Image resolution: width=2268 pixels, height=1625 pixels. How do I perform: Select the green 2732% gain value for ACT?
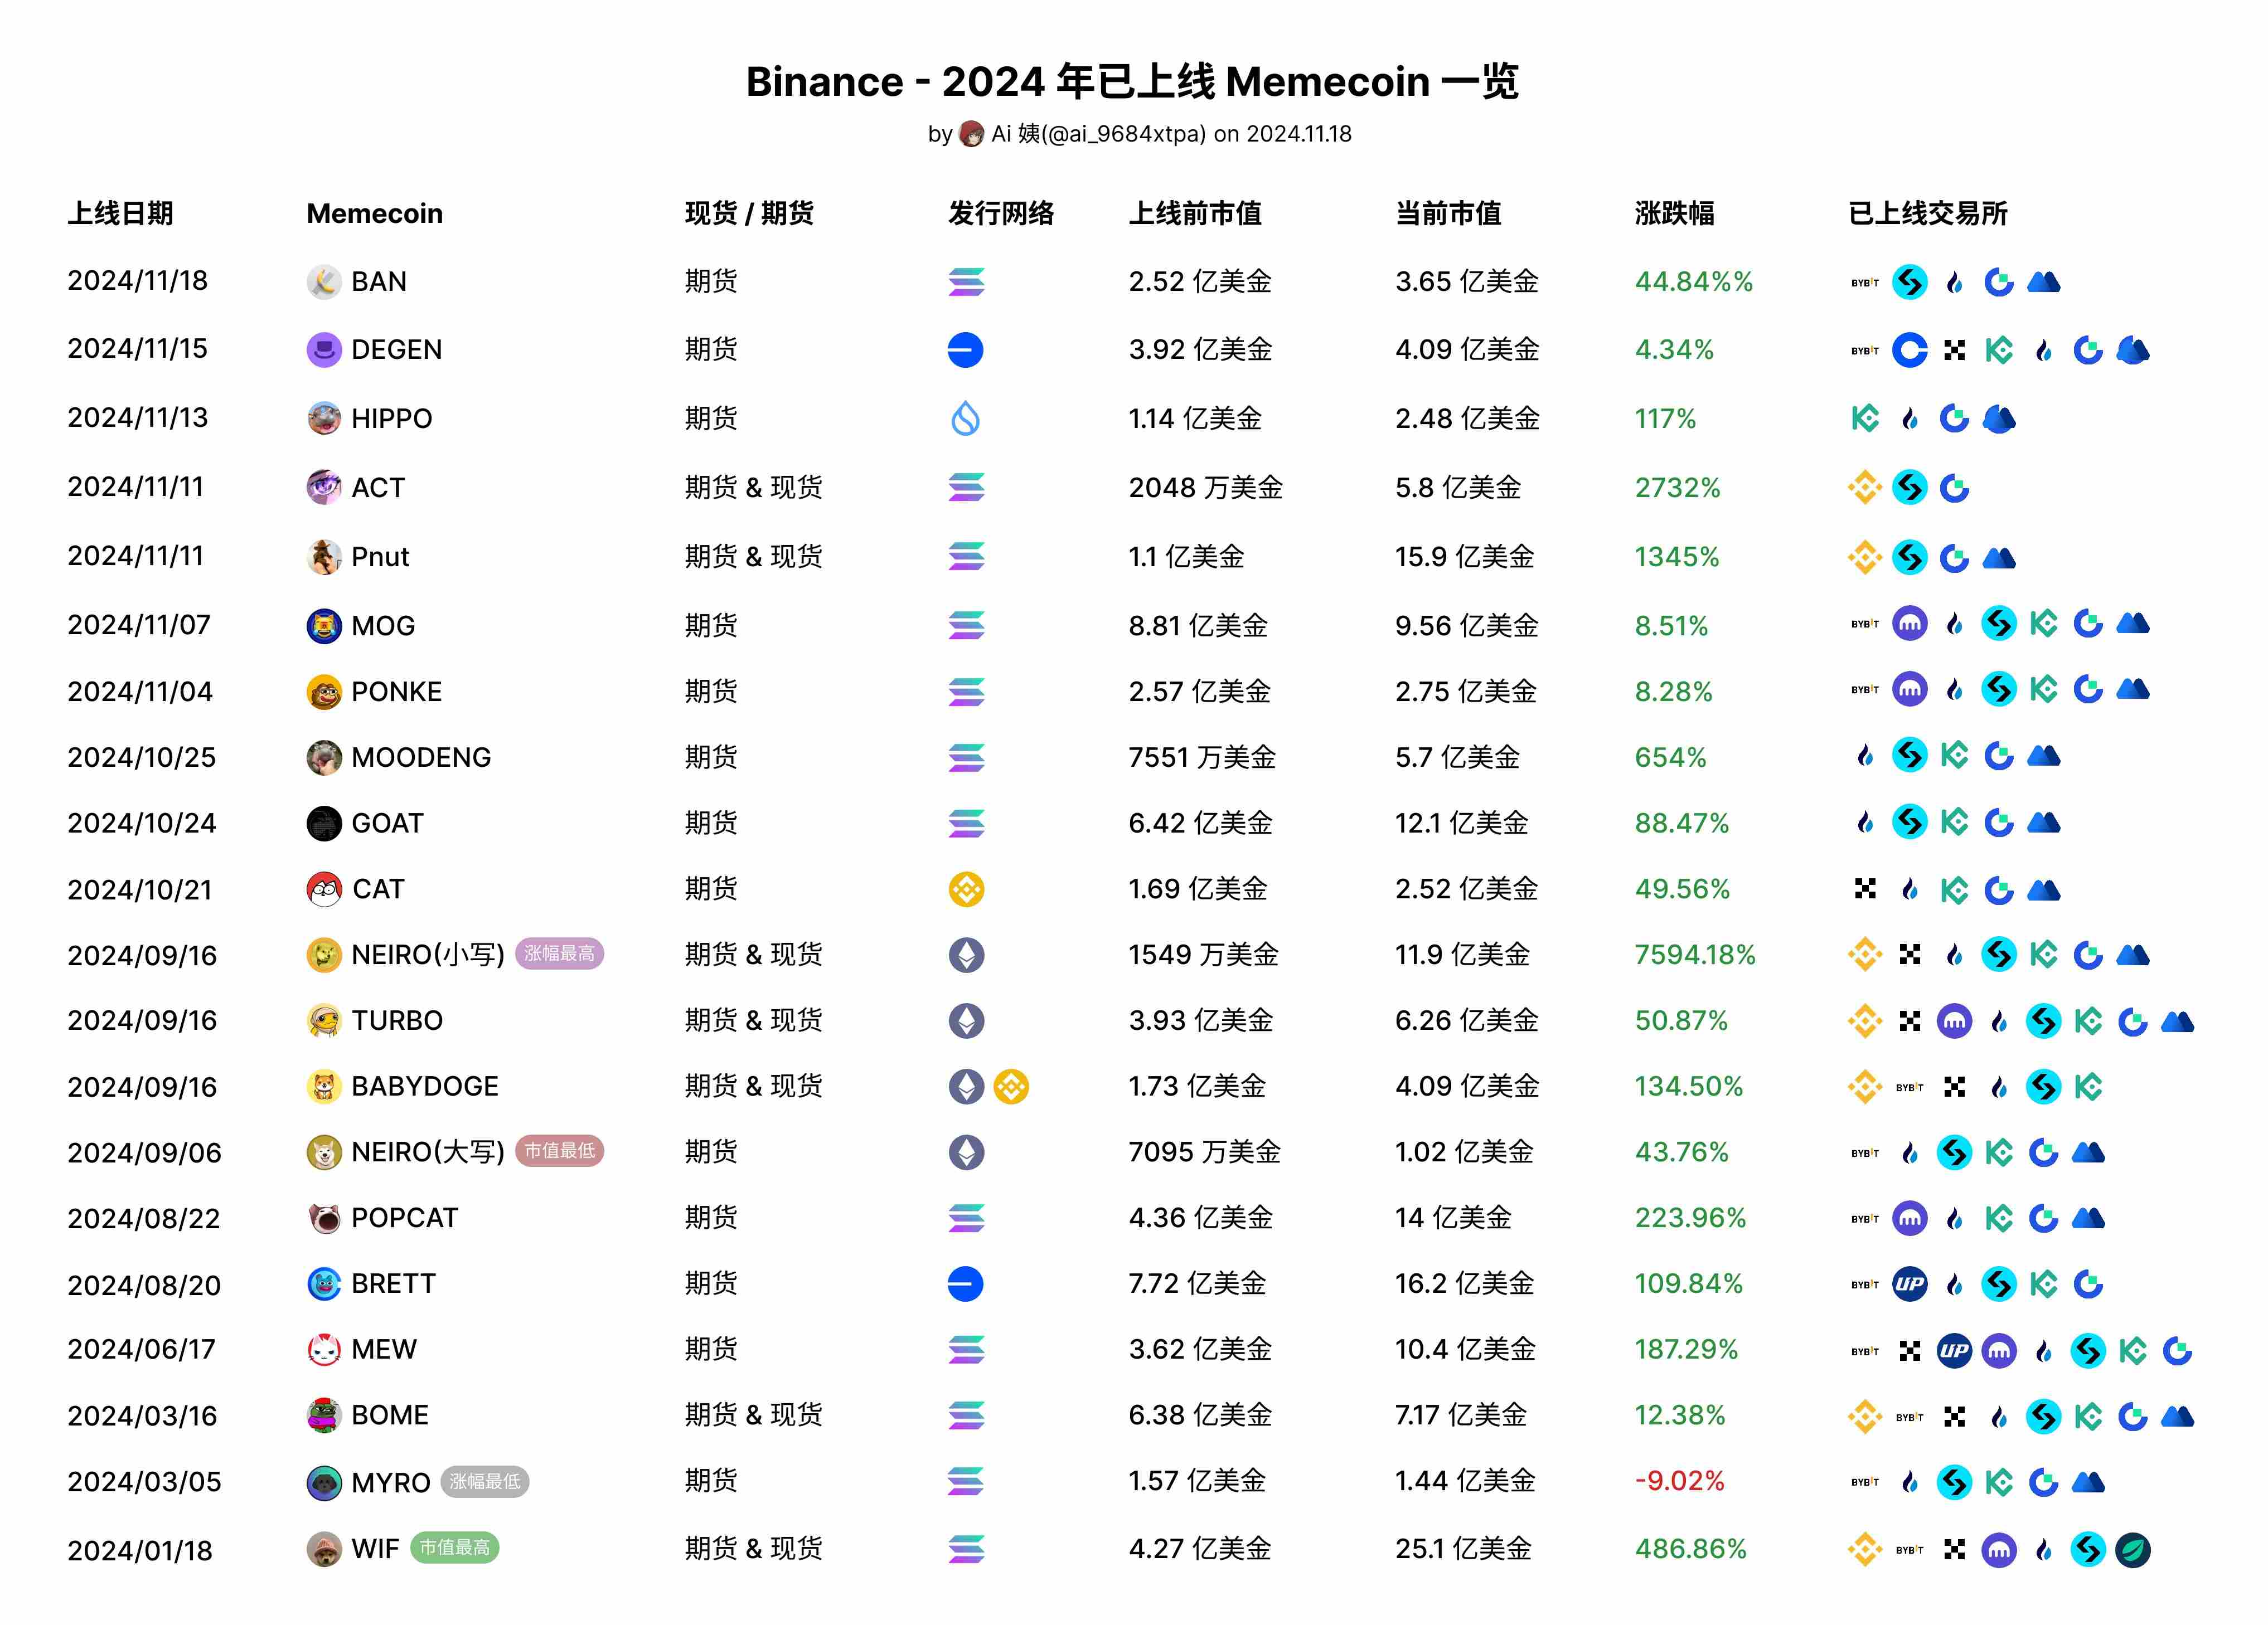point(1677,488)
